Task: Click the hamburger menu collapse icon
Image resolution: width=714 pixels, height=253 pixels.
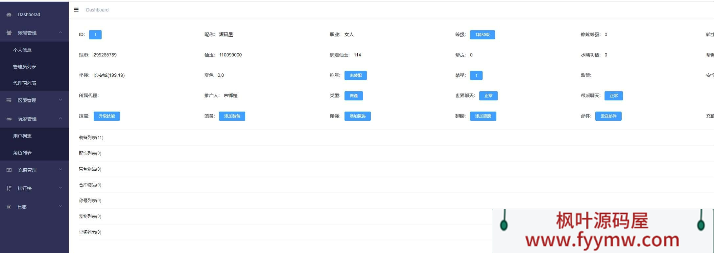Action: pos(76,10)
